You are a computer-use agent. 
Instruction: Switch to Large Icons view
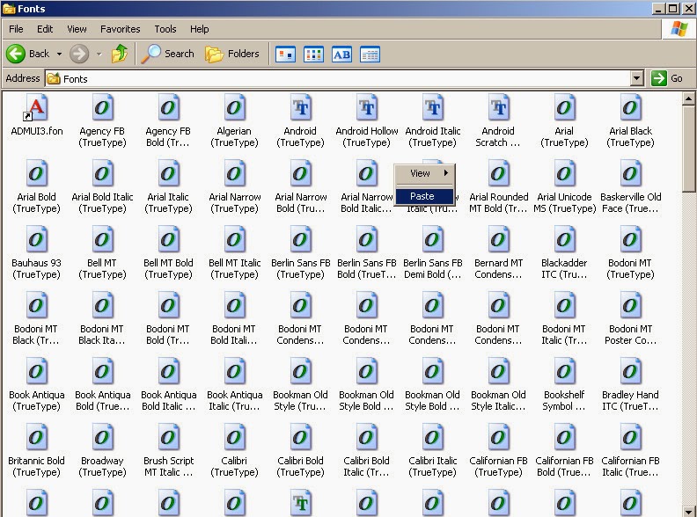pyautogui.click(x=285, y=55)
